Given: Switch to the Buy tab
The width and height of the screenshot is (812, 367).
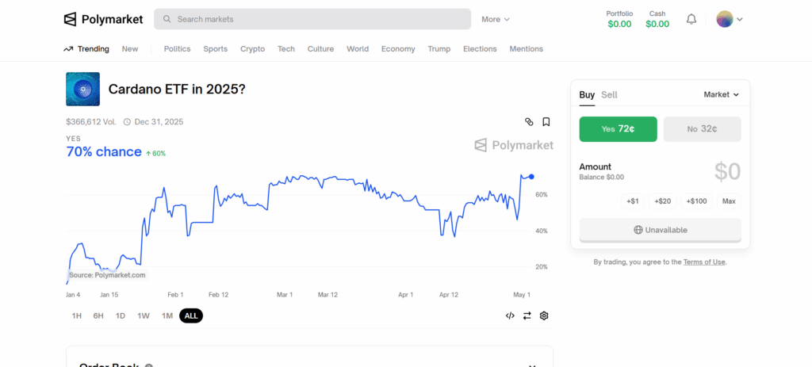Looking at the screenshot, I should [x=587, y=95].
